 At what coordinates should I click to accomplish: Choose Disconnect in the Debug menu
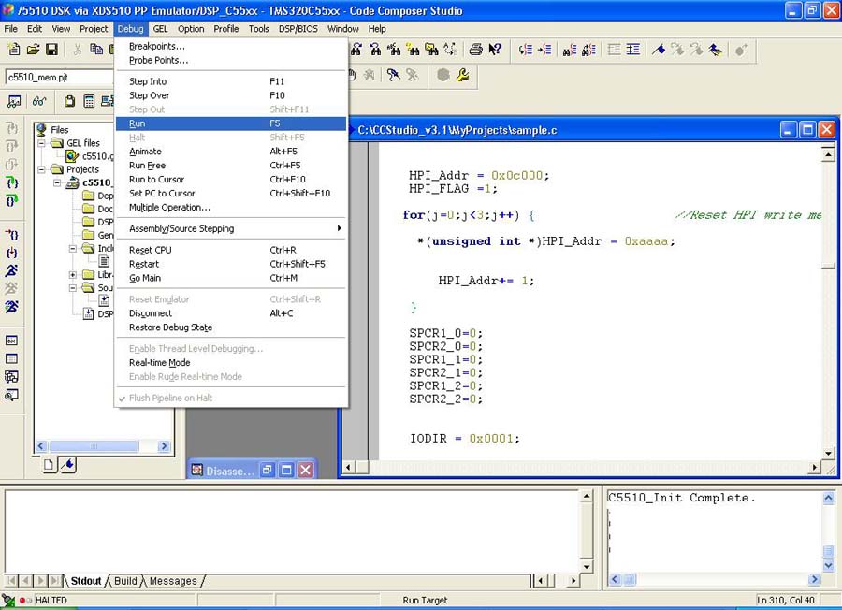231,313
